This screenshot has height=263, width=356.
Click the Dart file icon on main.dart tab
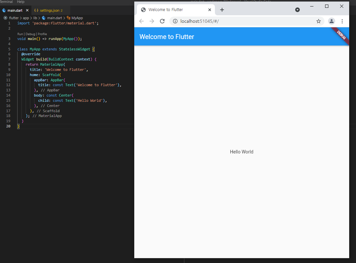[4, 10]
